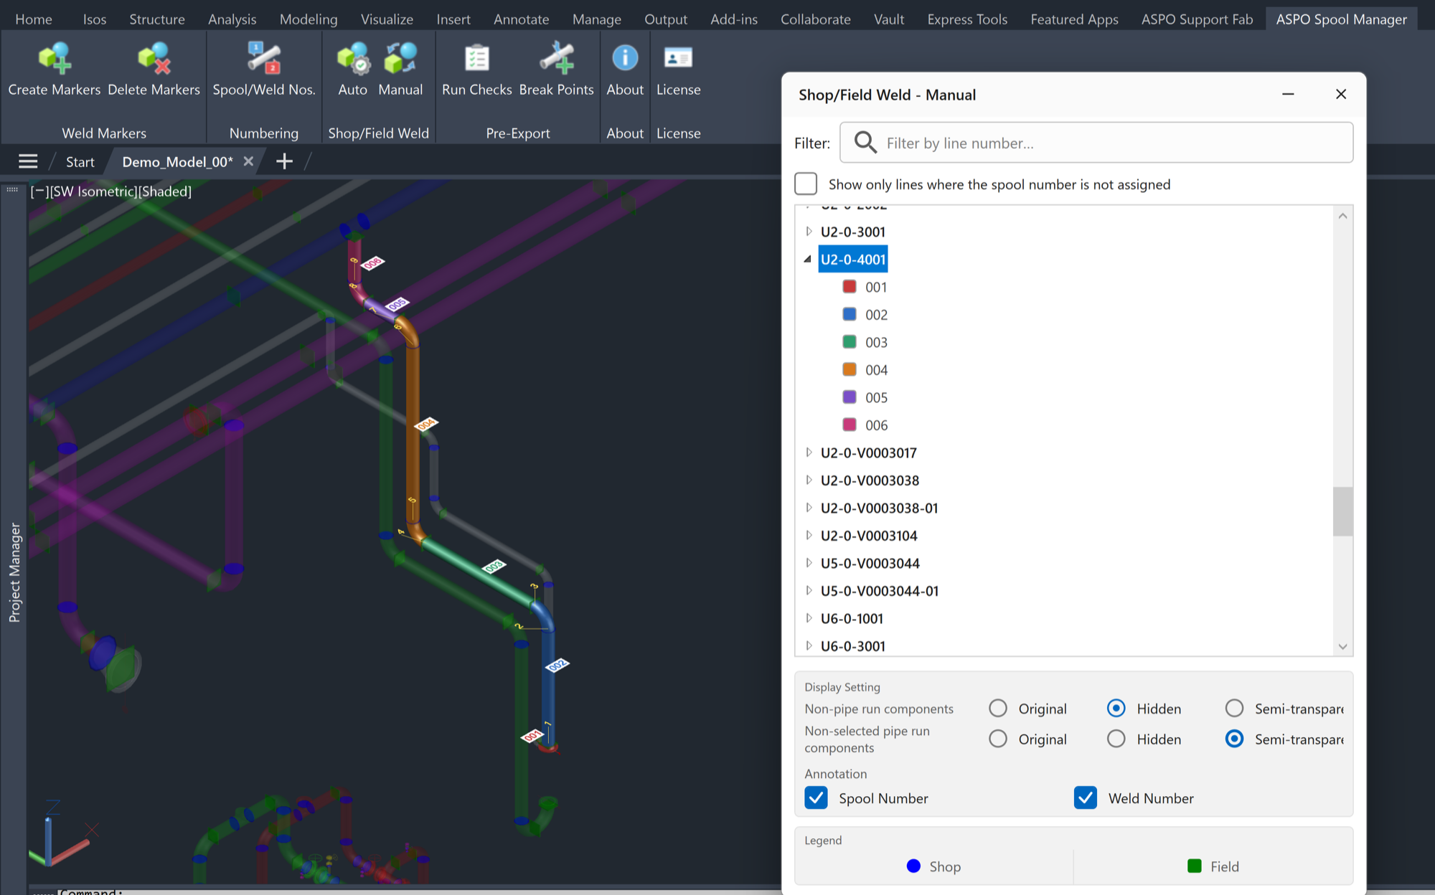Open the Manual shop/field weld tool
The image size is (1435, 895).
coord(400,58)
